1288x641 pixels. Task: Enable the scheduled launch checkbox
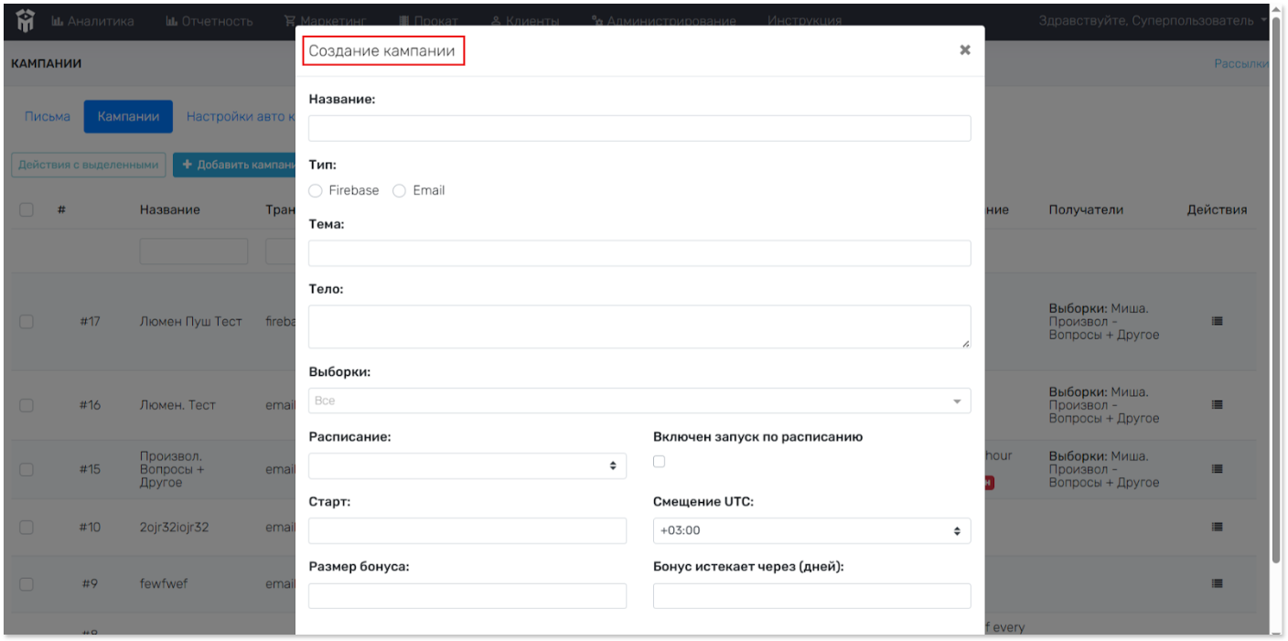pos(660,462)
